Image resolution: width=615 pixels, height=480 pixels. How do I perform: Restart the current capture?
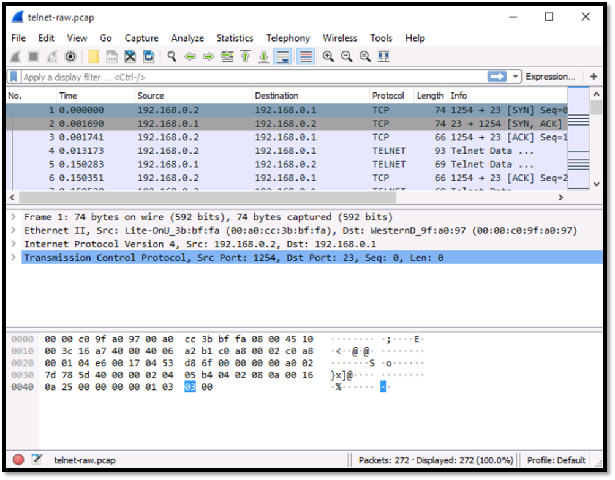52,57
